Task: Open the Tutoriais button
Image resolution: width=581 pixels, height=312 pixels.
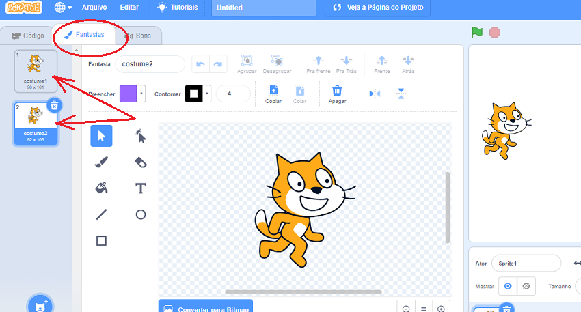Action: (x=178, y=8)
